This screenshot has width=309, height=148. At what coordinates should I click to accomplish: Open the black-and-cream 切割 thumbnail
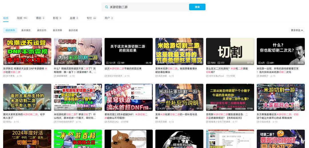pyautogui.click(x=230, y=52)
